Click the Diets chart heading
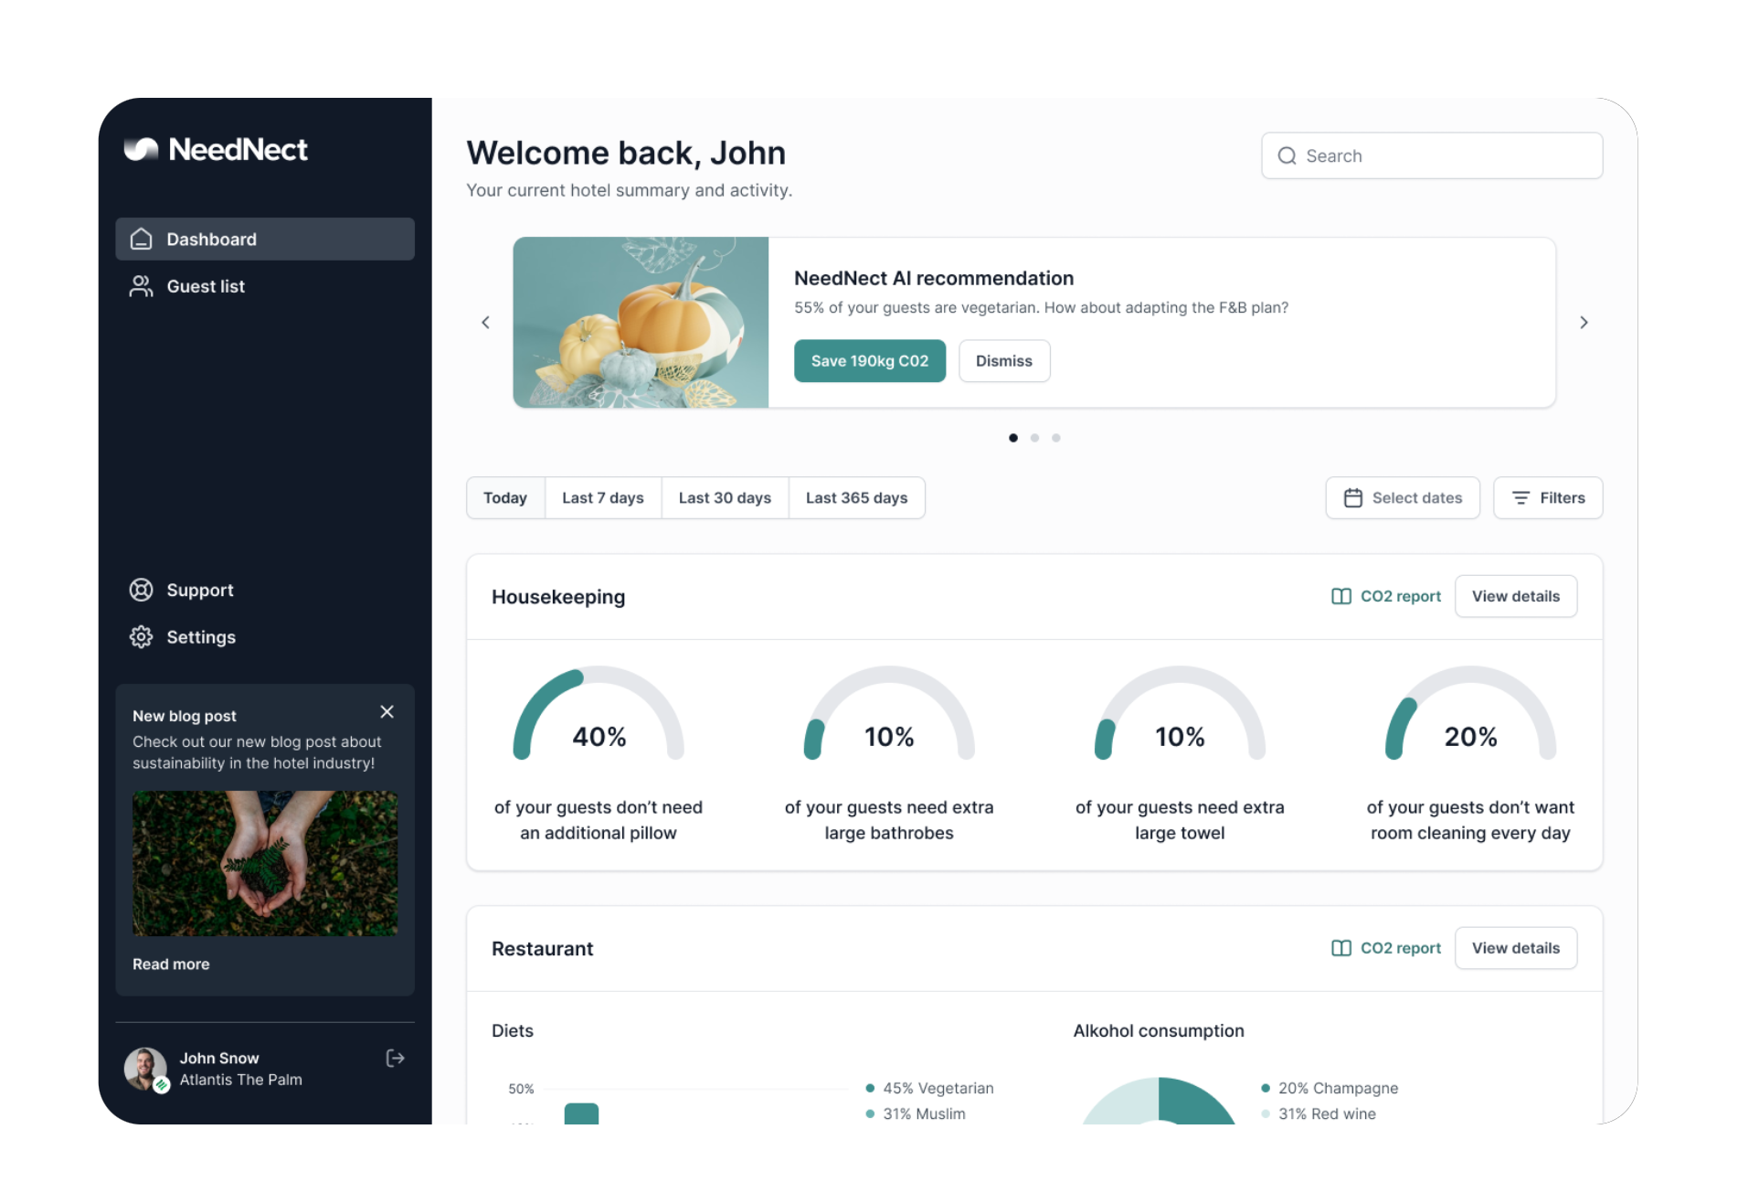Image resolution: width=1759 pixels, height=1204 pixels. click(513, 1030)
